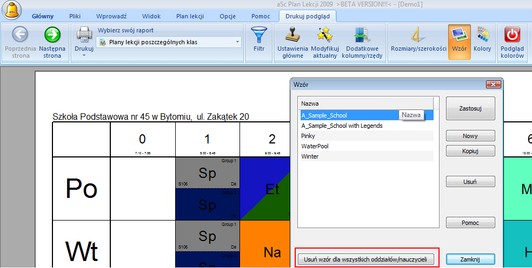This screenshot has width=532, height=268.
Task: Open the report selection combo box
Action: 169,42
